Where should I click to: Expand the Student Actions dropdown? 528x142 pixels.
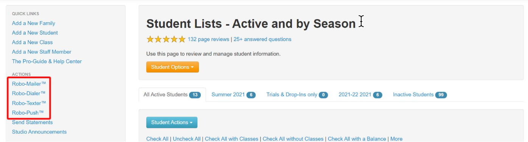172,122
